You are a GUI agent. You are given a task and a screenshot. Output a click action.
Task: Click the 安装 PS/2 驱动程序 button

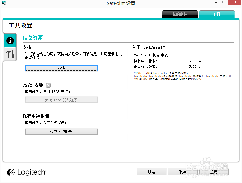tap(61, 100)
